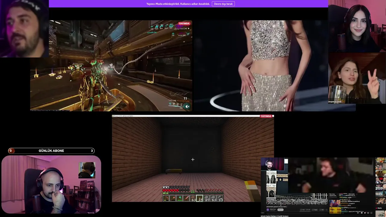Select the sword hotbar slot in Minecraft

[x=186, y=198]
